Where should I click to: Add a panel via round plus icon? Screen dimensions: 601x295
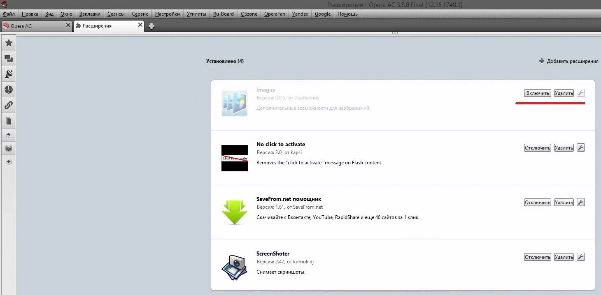(9, 162)
